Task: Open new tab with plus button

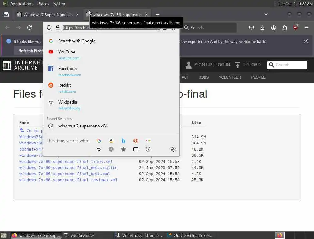Action: (x=158, y=15)
